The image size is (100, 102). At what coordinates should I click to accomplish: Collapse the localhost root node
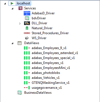(5, 4)
